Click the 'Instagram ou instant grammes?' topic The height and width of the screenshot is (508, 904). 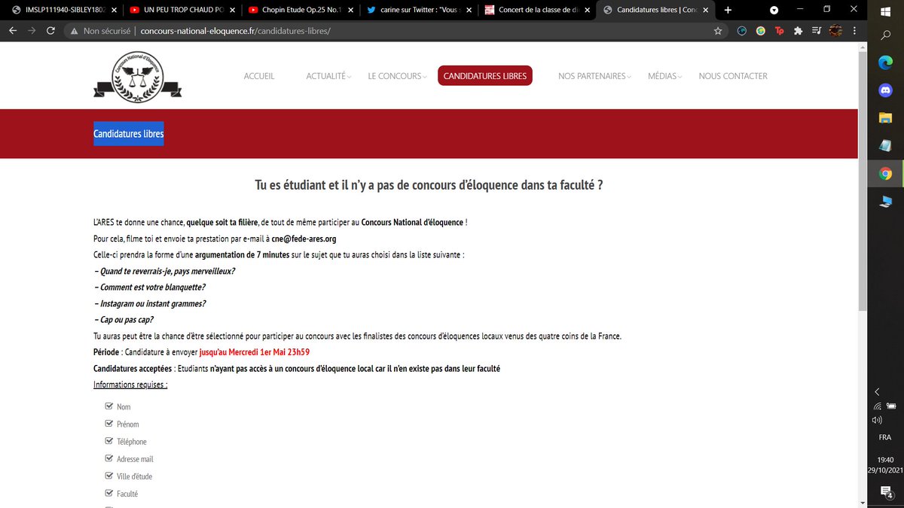pos(150,303)
